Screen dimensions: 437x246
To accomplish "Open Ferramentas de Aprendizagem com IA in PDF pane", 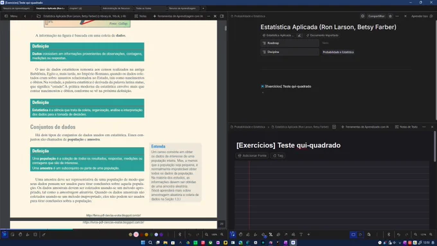I will coord(178,16).
